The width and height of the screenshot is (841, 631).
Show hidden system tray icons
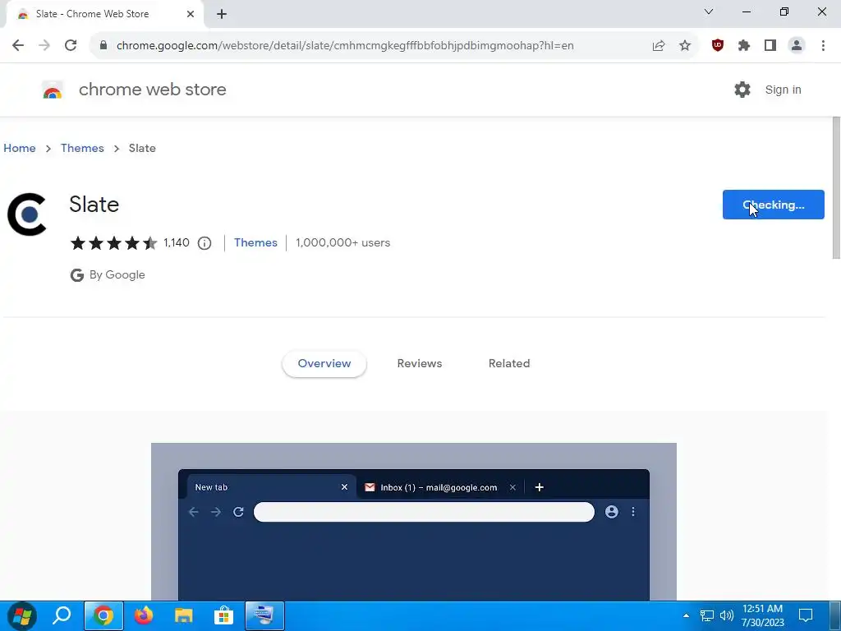click(686, 615)
